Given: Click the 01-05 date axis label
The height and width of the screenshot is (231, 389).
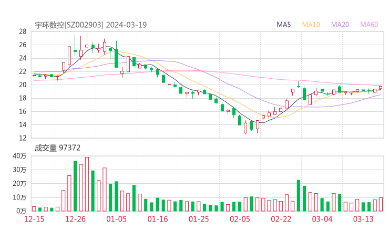Looking at the screenshot, I should [116, 219].
